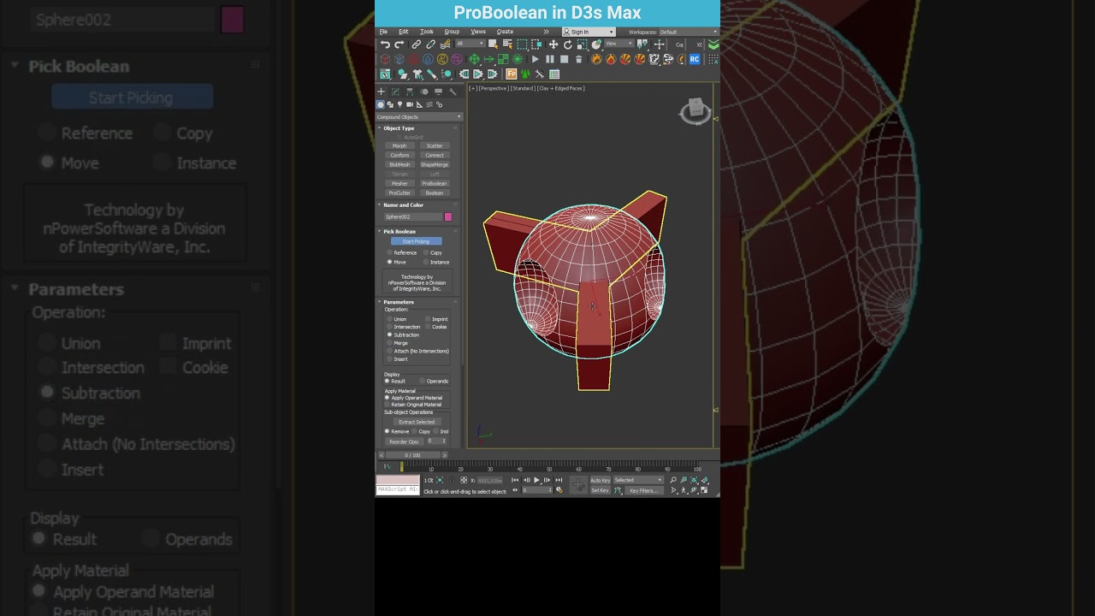This screenshot has width=1095, height=616.
Task: Activate the Select Object tool
Action: point(493,44)
